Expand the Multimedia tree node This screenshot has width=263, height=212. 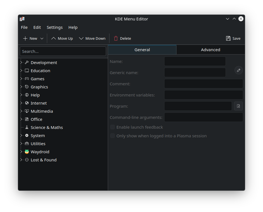pos(21,111)
